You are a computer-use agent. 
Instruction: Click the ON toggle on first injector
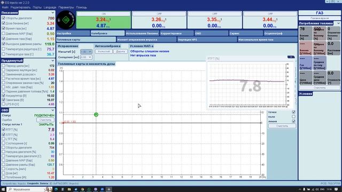tap(103, 14)
